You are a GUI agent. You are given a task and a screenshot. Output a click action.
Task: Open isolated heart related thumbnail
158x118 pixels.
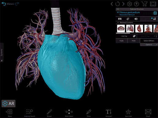click(139, 28)
